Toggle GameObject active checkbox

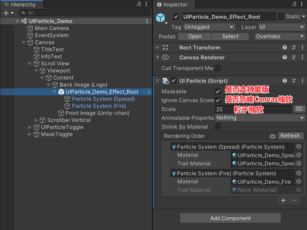point(176,17)
